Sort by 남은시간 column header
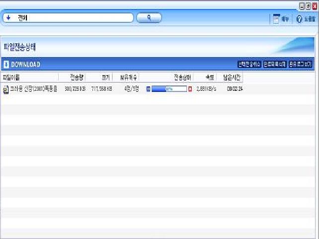Image resolution: width=319 pixels, height=239 pixels. [232, 78]
